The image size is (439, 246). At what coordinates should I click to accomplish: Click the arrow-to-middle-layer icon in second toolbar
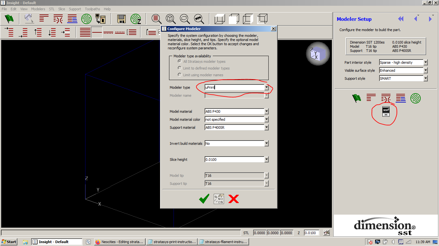point(66,32)
